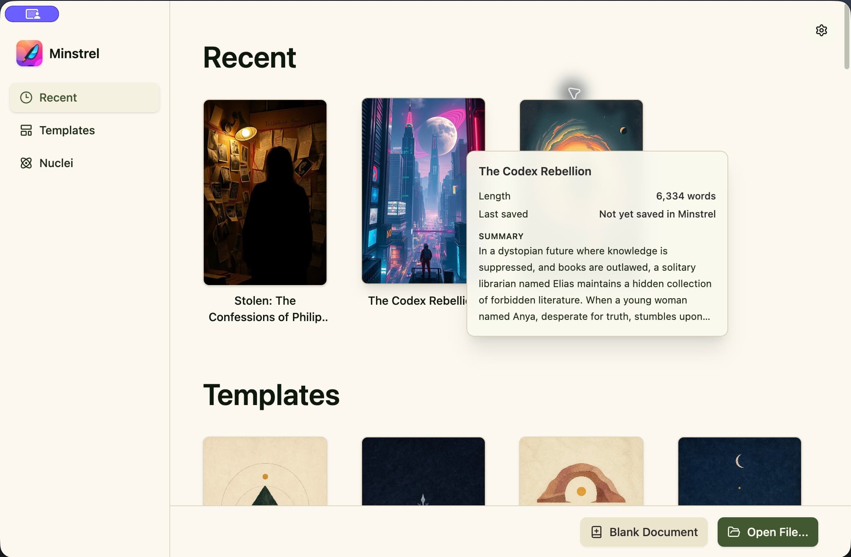Click The Codex Rebellion heading in popup
The image size is (851, 557).
(535, 171)
